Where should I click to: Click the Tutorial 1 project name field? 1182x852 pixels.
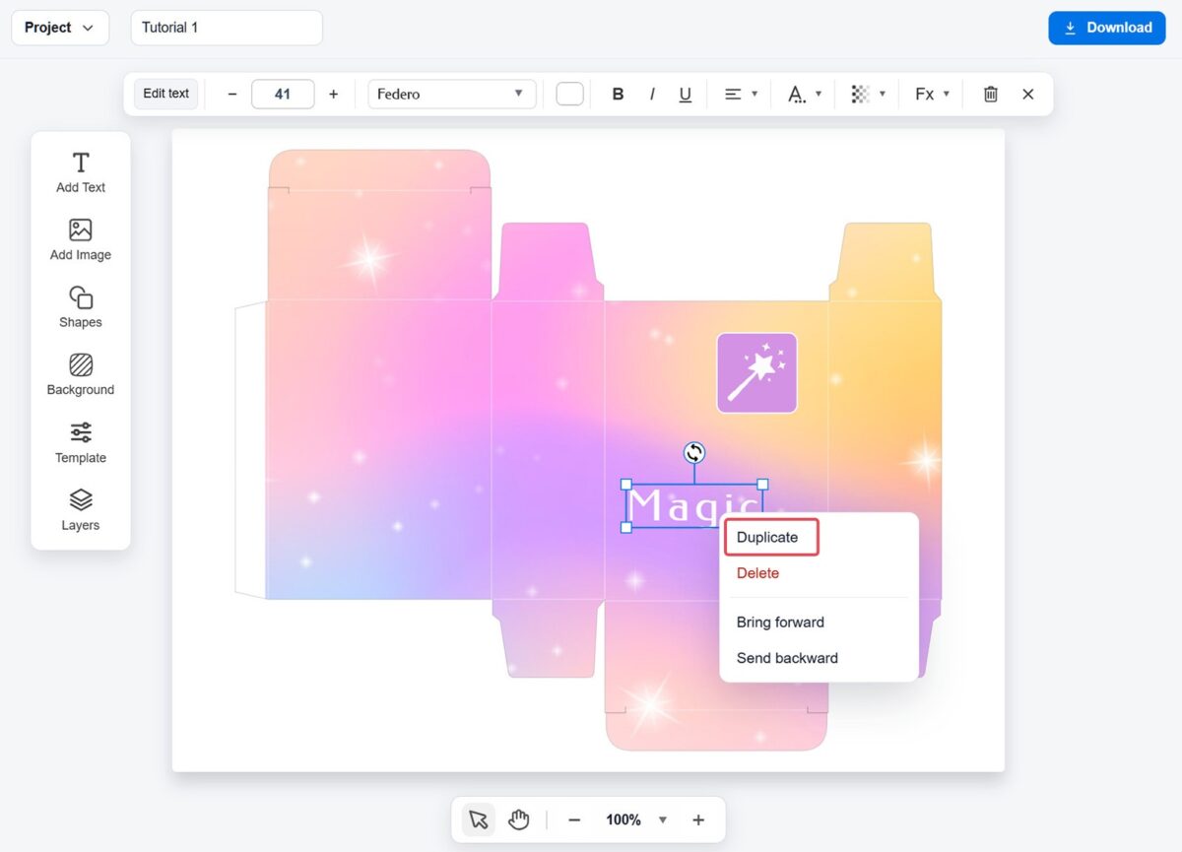point(227,28)
